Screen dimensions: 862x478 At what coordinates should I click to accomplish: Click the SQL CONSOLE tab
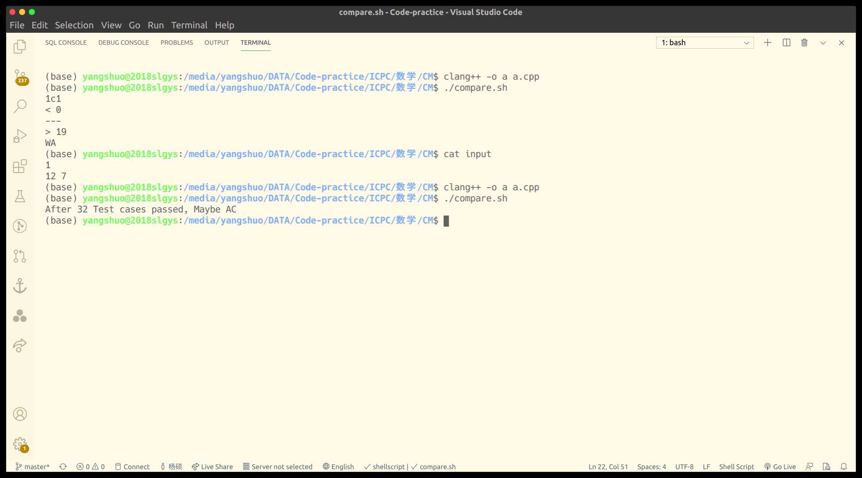(66, 42)
